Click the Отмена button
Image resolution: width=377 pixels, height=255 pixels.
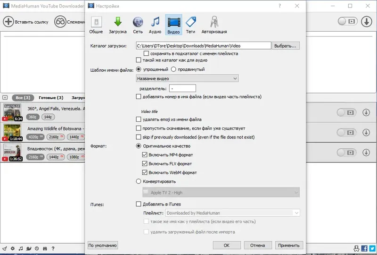pyautogui.click(x=258, y=246)
